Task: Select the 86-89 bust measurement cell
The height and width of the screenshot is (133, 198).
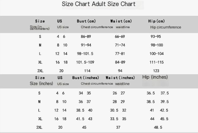Action: coord(86,37)
